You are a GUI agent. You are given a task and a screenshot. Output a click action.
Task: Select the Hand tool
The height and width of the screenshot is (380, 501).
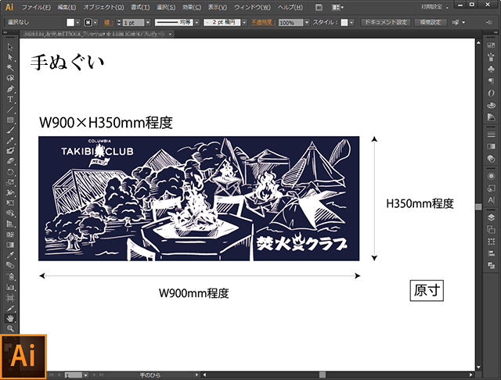tap(10, 318)
